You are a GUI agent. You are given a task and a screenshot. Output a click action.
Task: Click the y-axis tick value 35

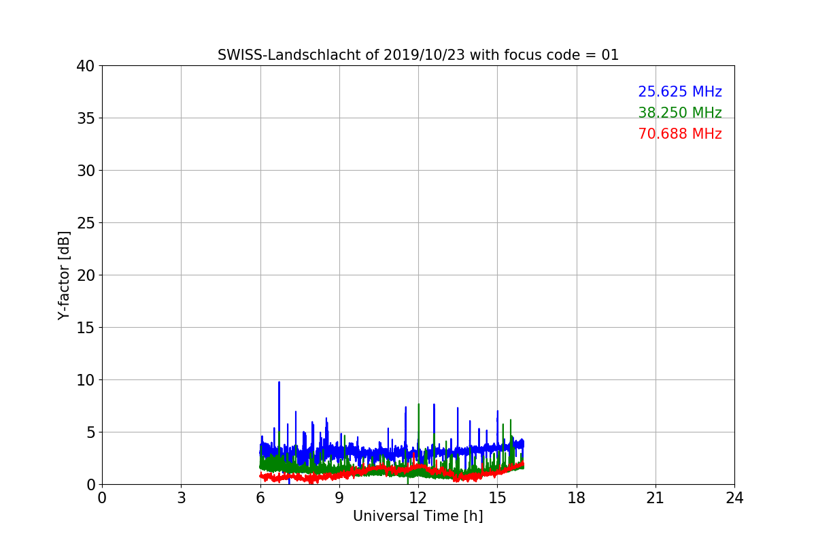pos(86,118)
